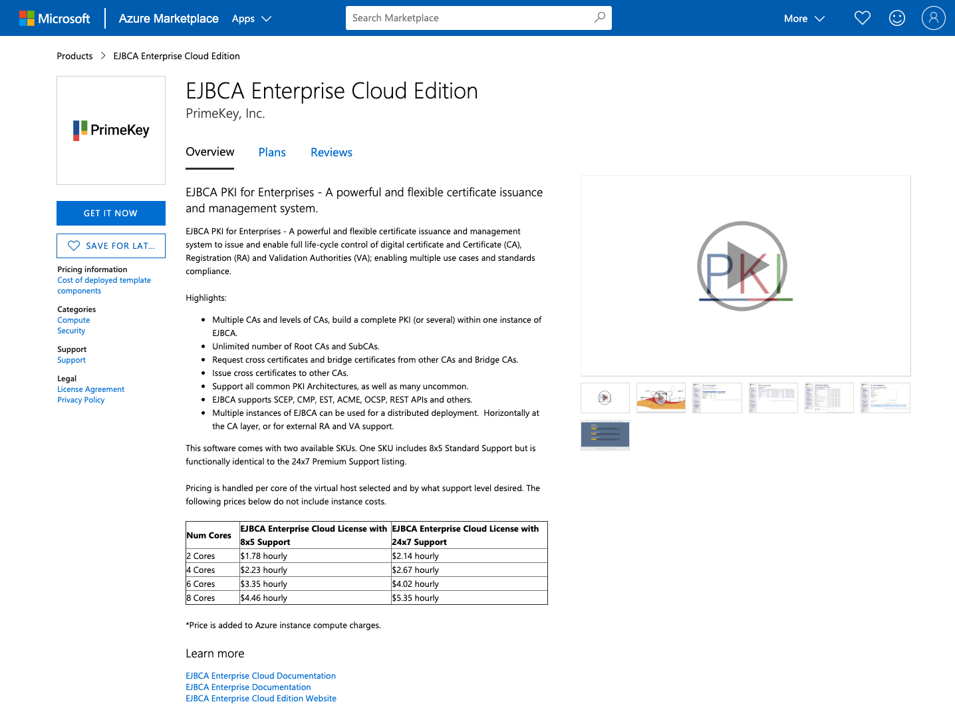The width and height of the screenshot is (955, 714).
Task: Open the License Agreement link
Action: [90, 389]
